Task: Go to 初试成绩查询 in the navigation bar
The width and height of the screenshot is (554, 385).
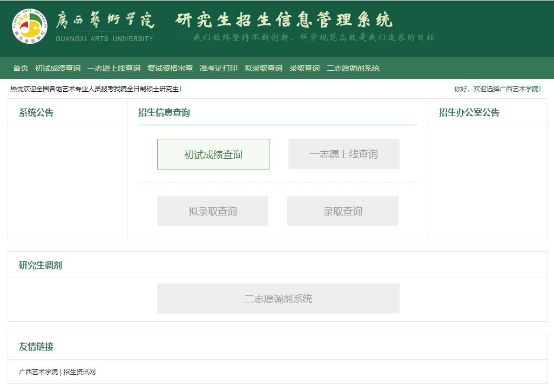Action: coord(58,68)
